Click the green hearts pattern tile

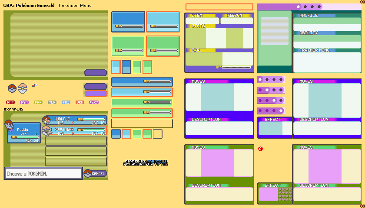285,194
